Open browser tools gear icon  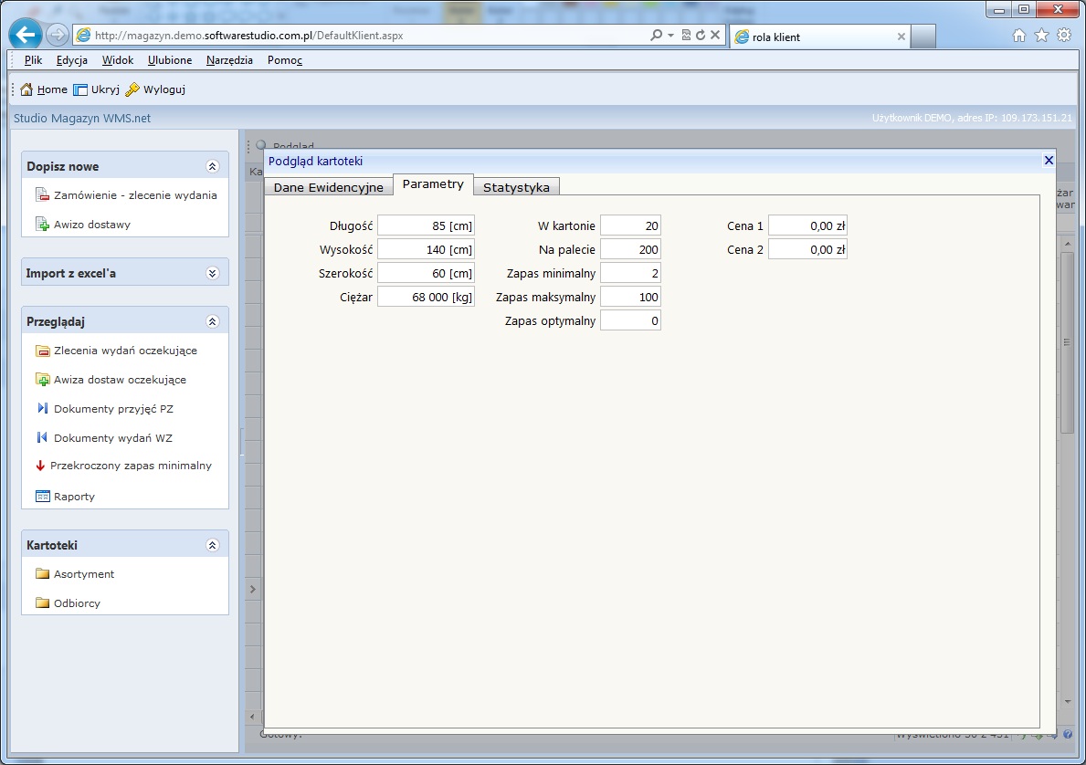(1064, 36)
